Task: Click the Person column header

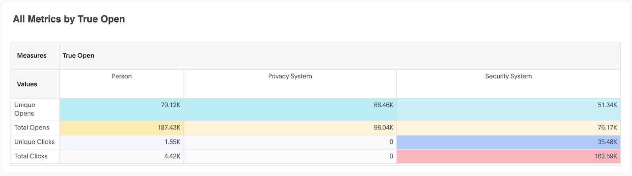Action: [x=122, y=84]
